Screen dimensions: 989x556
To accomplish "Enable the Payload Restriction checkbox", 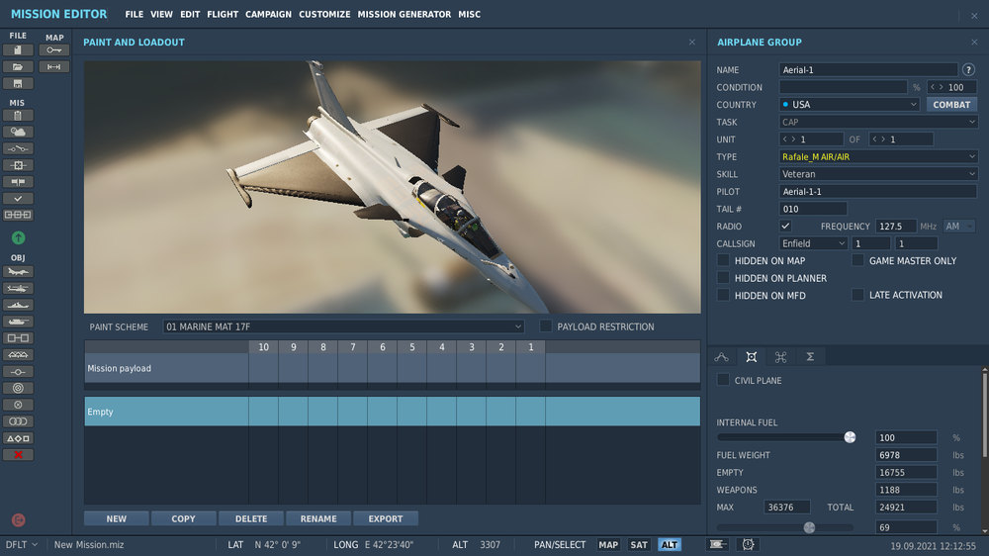I will click(x=546, y=326).
